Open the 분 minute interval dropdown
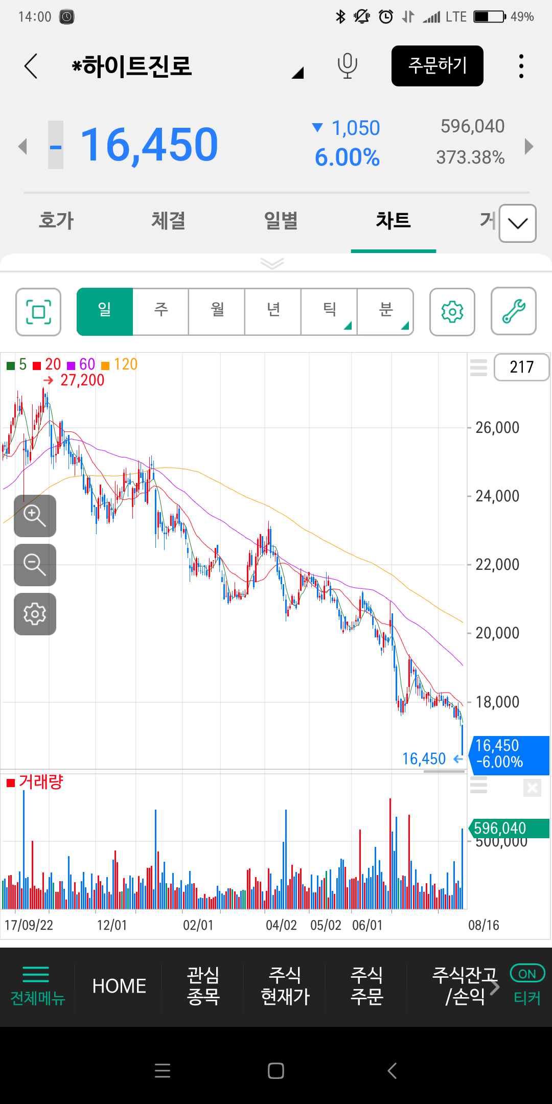Image resolution: width=552 pixels, height=1104 pixels. [x=385, y=312]
